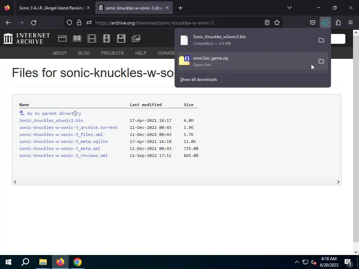Click Show all downloads

tap(198, 80)
